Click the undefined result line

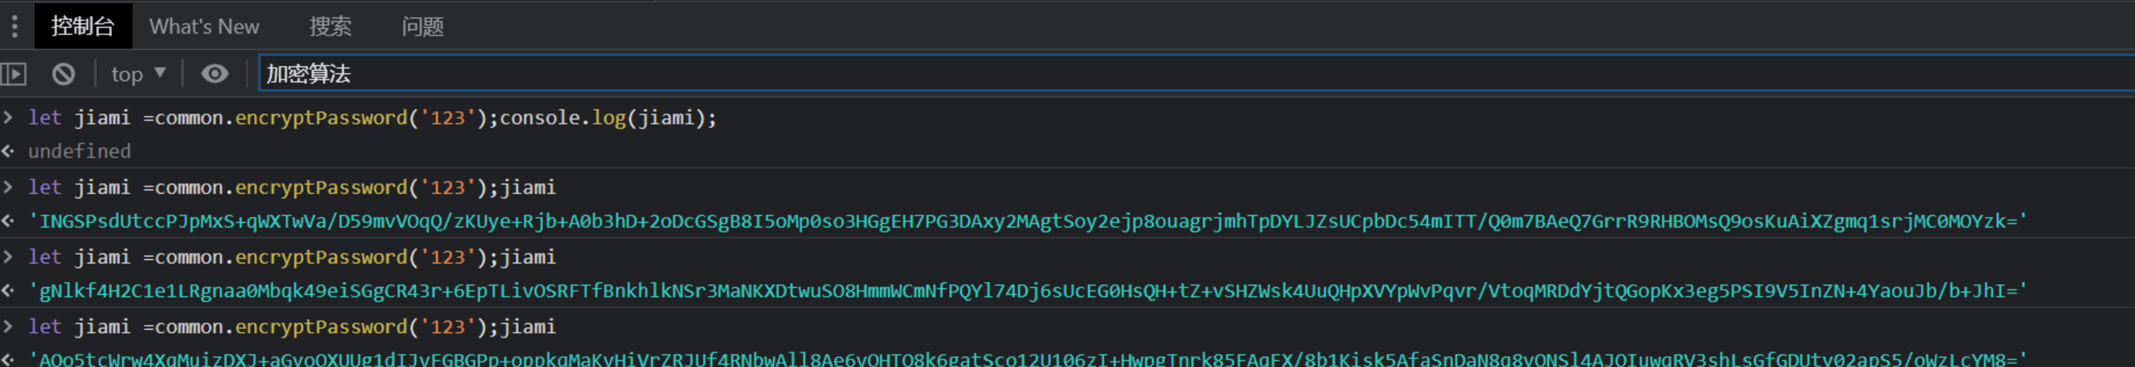(80, 151)
